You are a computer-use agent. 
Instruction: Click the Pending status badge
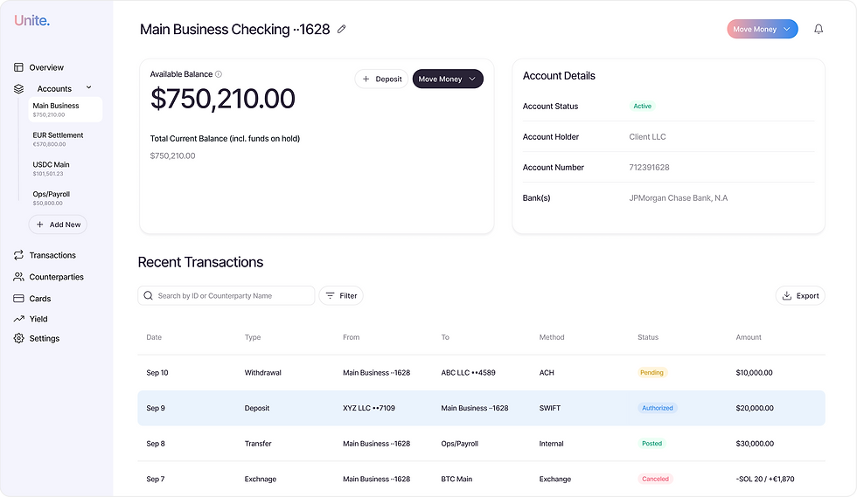[651, 372]
